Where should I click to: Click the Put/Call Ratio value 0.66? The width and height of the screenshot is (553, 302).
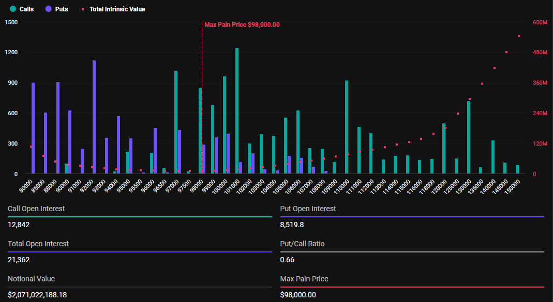tap(287, 260)
